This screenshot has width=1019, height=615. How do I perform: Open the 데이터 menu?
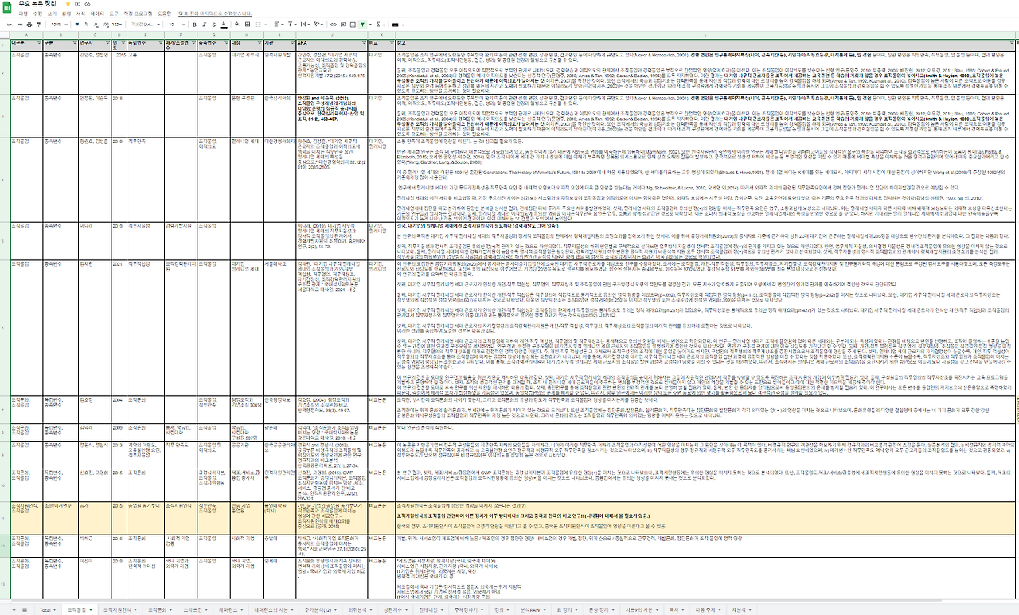97,14
